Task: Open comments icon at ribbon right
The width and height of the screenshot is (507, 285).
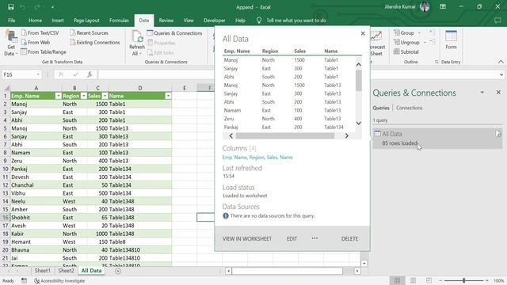Action: point(497,21)
